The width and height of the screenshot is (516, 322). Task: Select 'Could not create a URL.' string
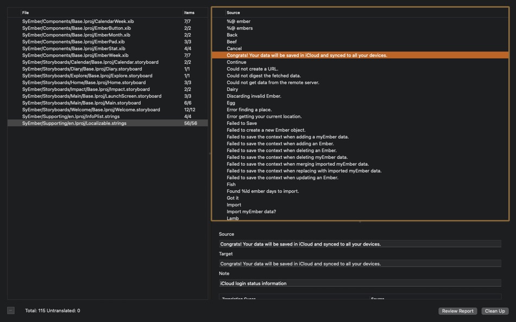[360, 69]
